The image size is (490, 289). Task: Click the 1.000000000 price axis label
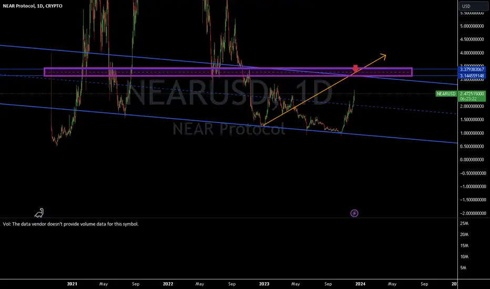click(x=472, y=133)
